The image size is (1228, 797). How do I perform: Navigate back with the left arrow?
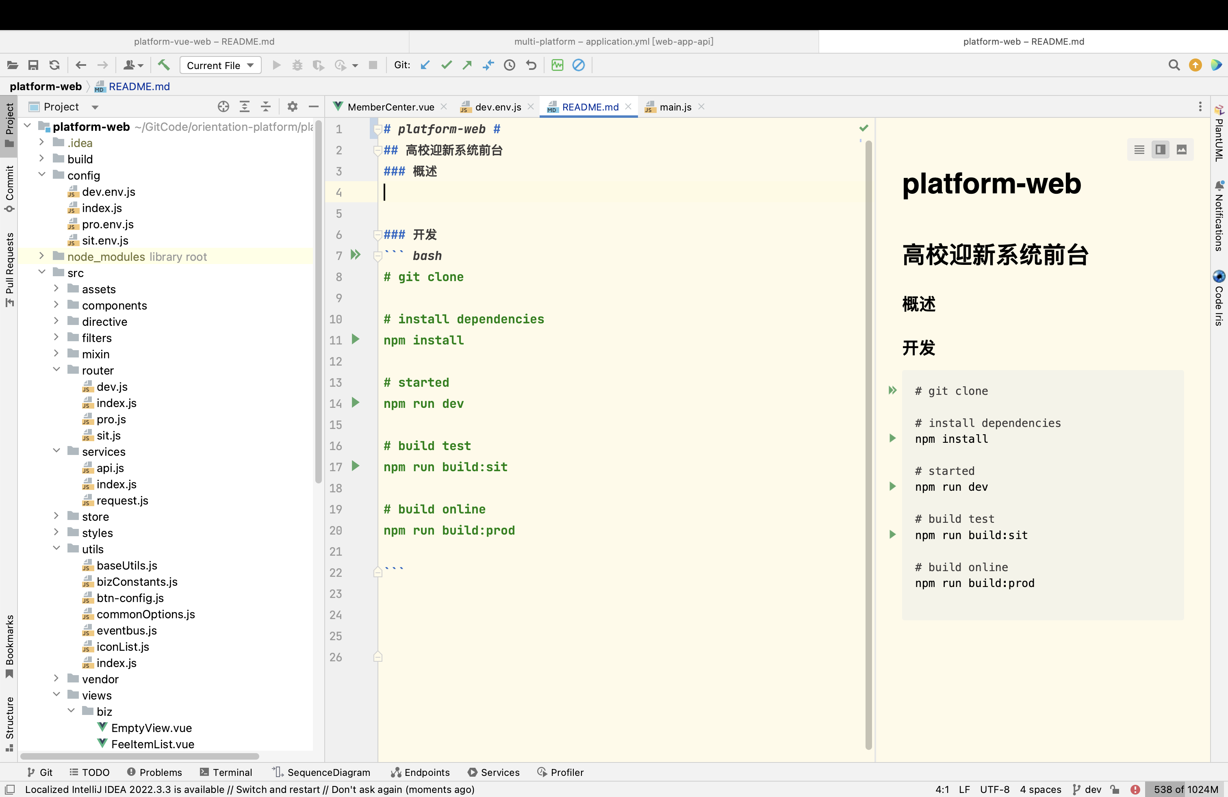(81, 65)
